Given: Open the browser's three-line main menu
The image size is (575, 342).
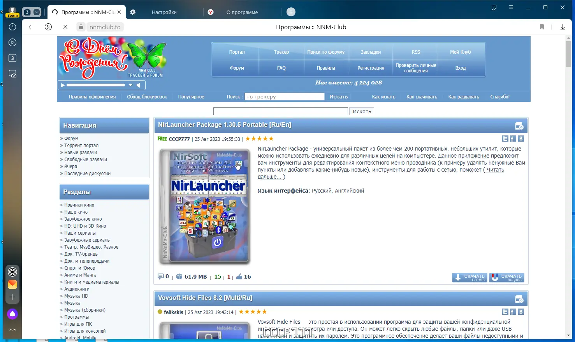Looking at the screenshot, I should click(x=511, y=7).
